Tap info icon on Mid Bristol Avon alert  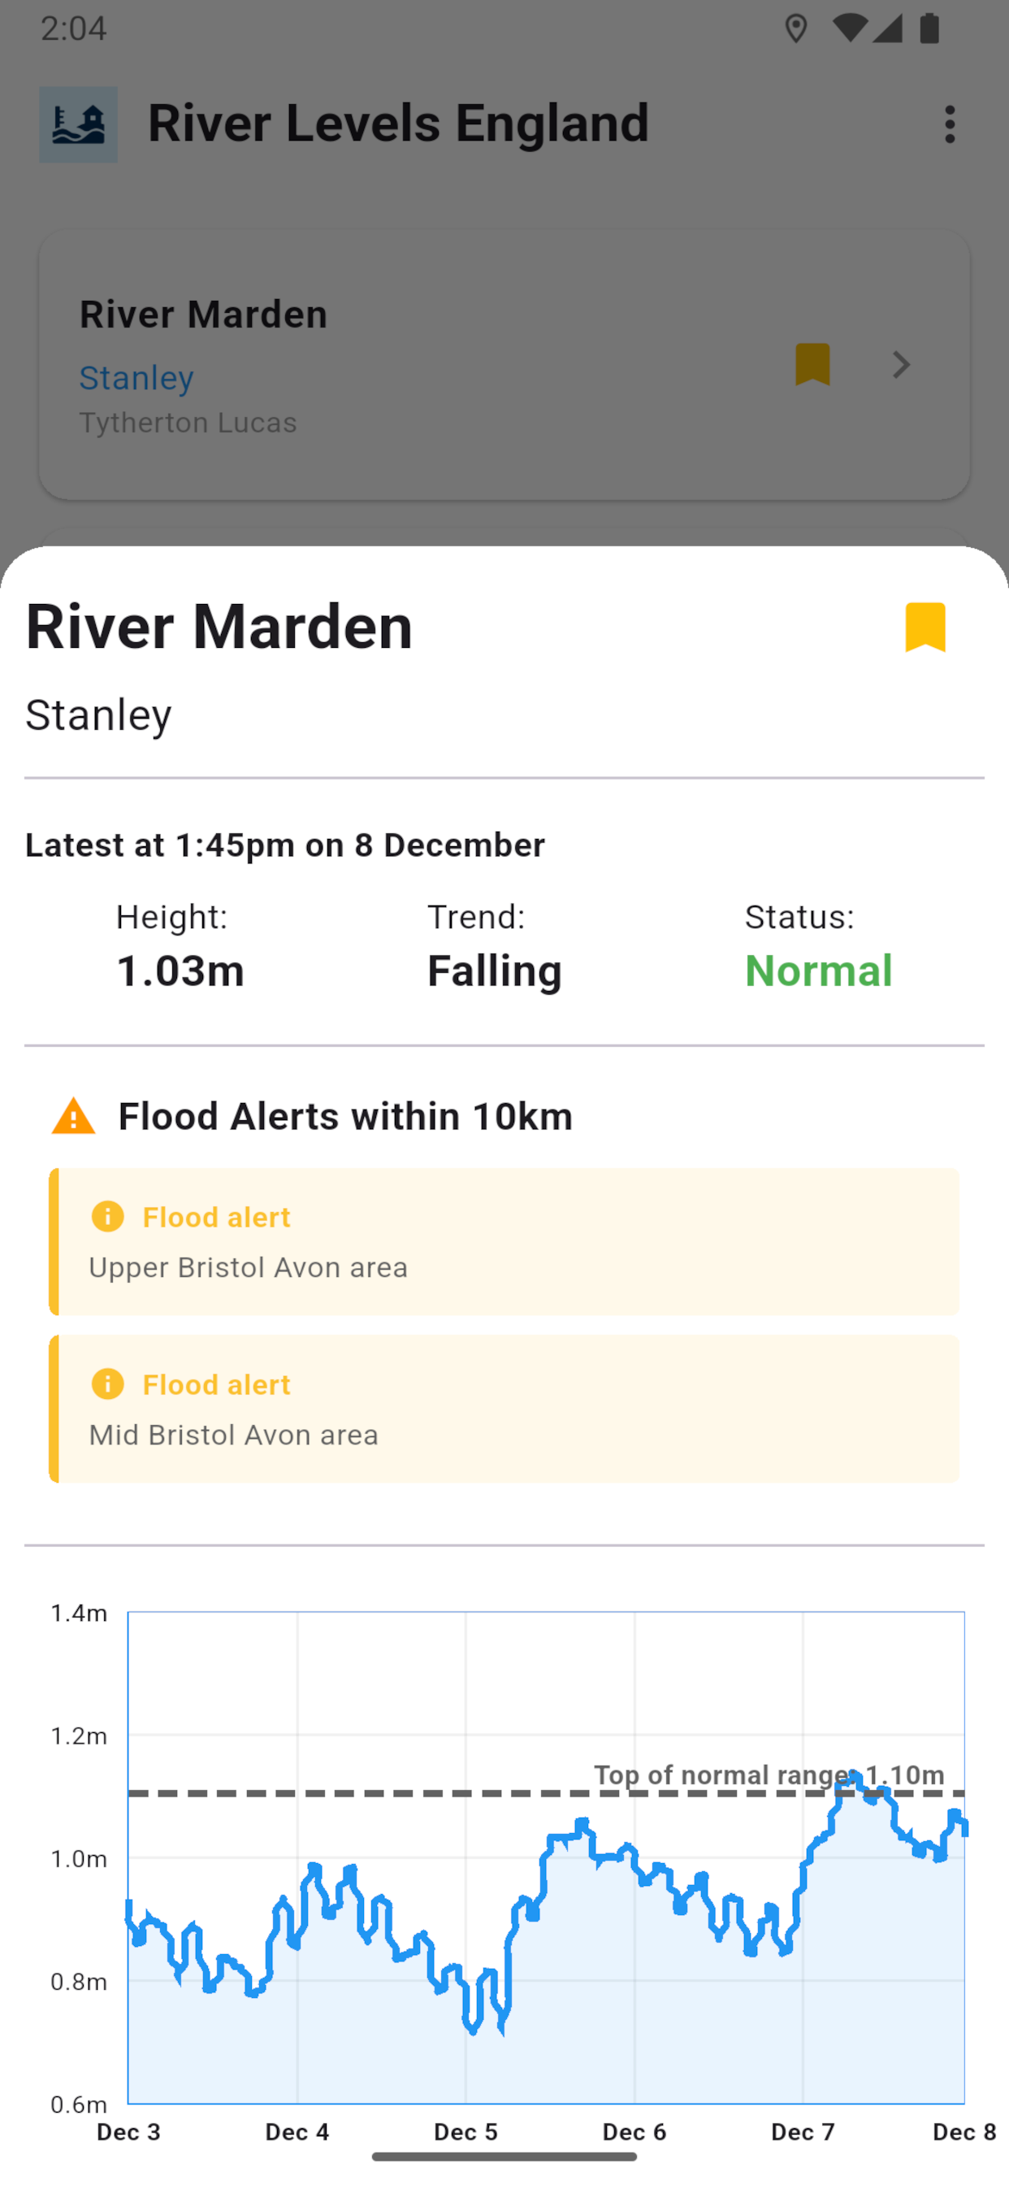point(108,1384)
